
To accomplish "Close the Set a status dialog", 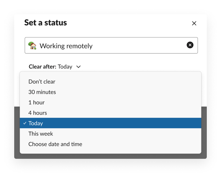I will [x=194, y=23].
